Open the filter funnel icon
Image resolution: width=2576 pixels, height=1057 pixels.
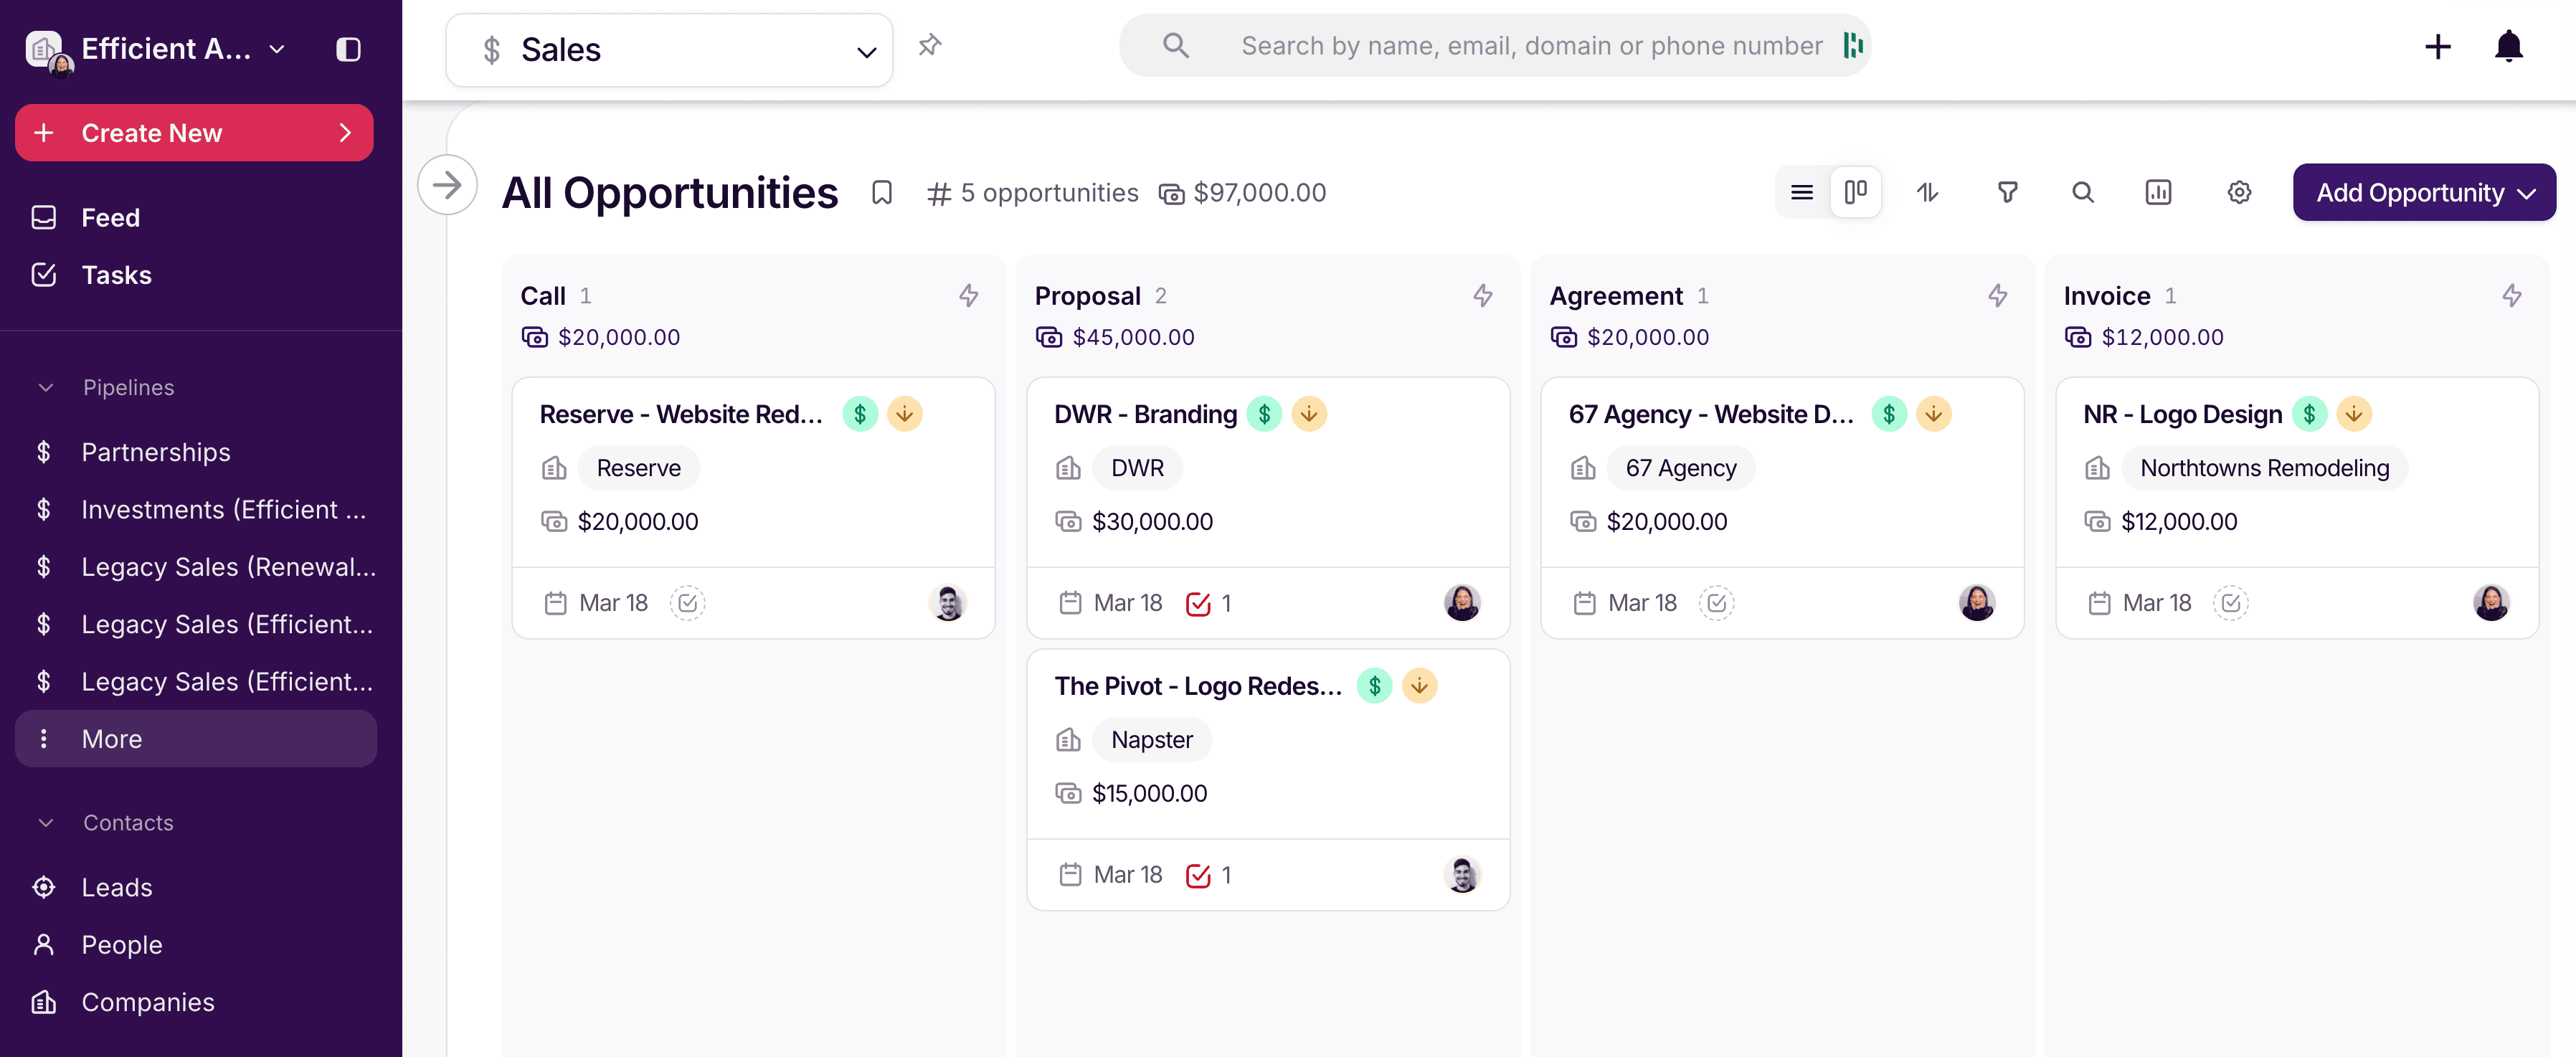(x=2007, y=192)
